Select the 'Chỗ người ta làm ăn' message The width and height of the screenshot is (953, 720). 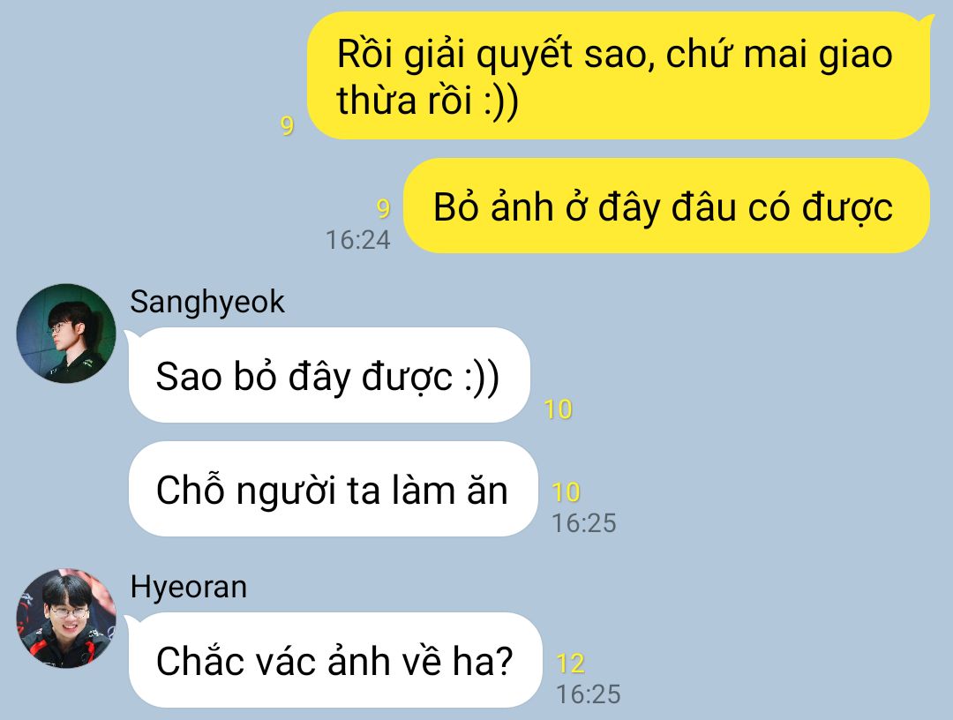[x=333, y=489]
